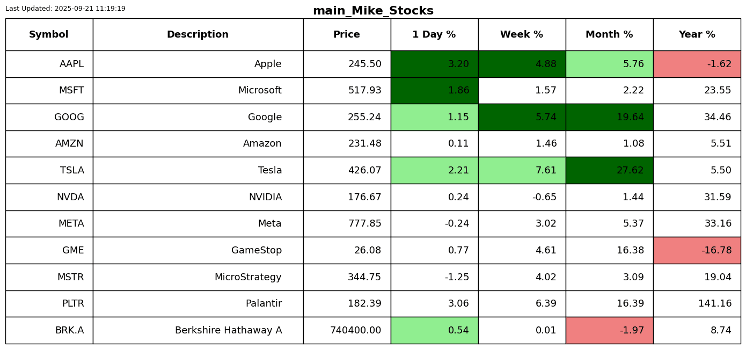The width and height of the screenshot is (746, 349).
Task: Click the 1 Day % header
Action: 434,35
